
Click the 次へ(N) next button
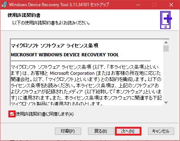coord(128,131)
